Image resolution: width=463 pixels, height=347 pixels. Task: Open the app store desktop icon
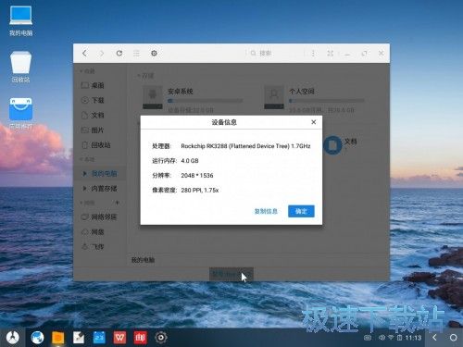coord(20,114)
